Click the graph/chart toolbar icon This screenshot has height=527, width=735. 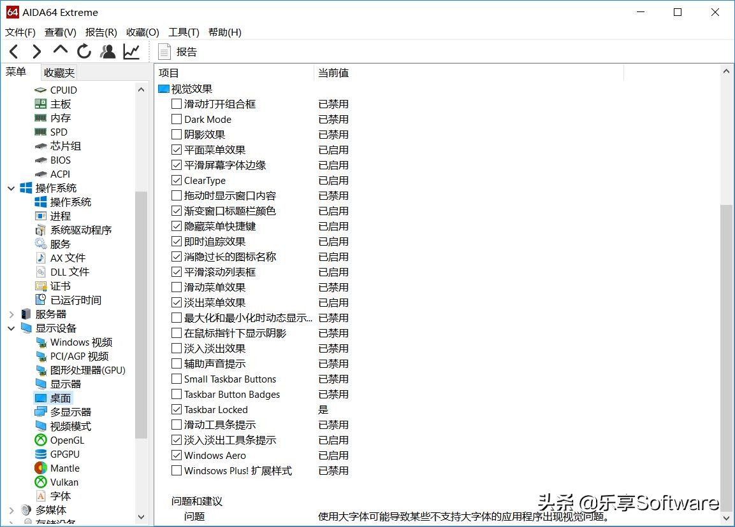pyautogui.click(x=131, y=51)
